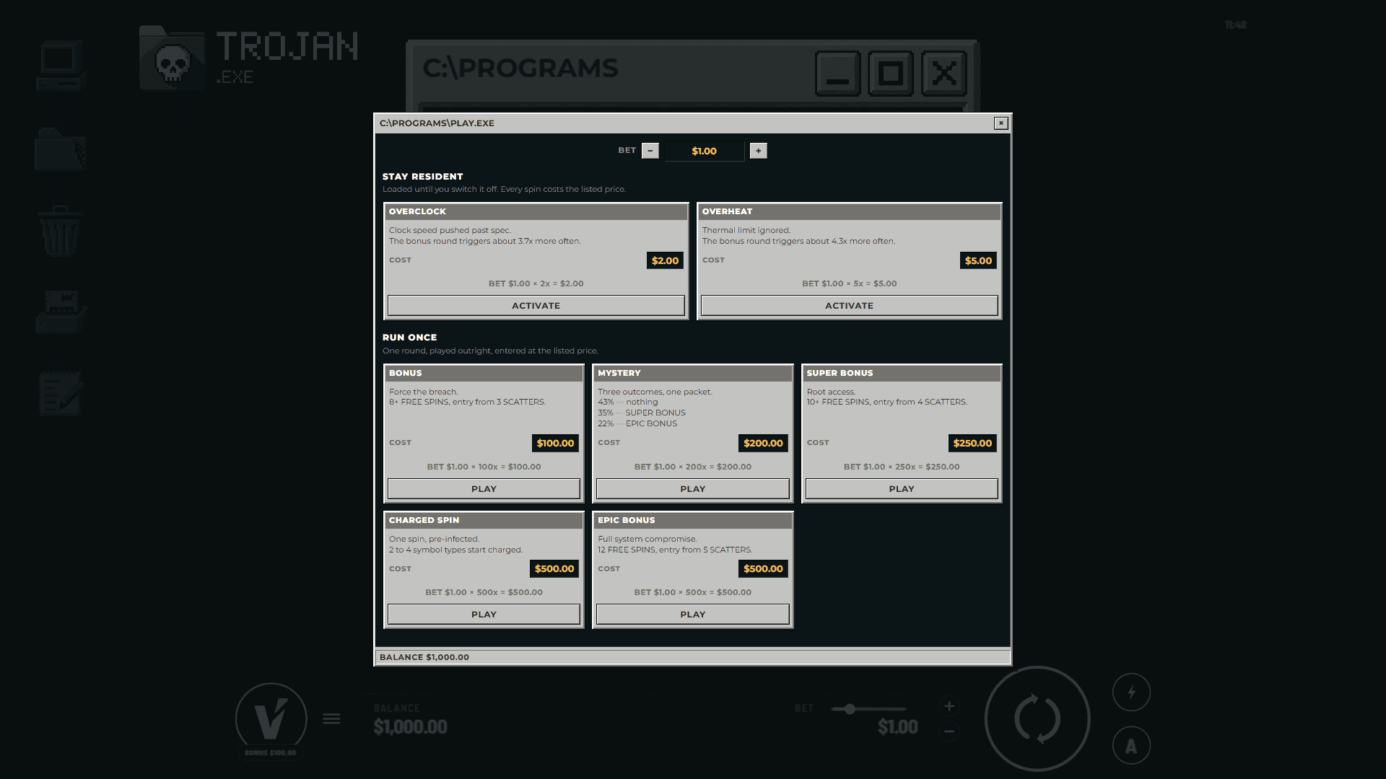1386x779 pixels.
Task: Play the Bonus round for $100.00
Action: 484,489
